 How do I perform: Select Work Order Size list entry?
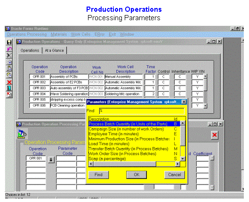[134, 154]
